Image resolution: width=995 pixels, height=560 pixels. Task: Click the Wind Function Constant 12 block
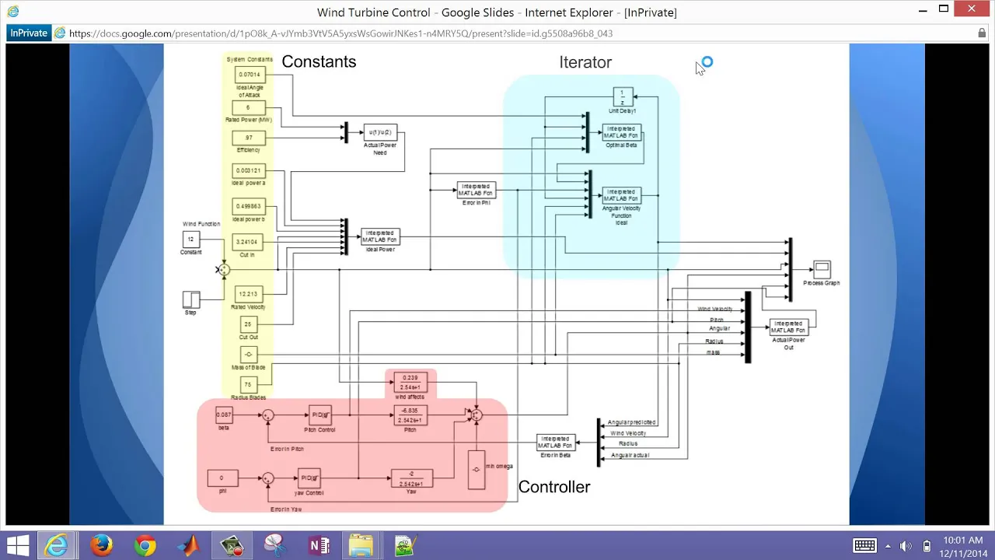[x=190, y=240]
